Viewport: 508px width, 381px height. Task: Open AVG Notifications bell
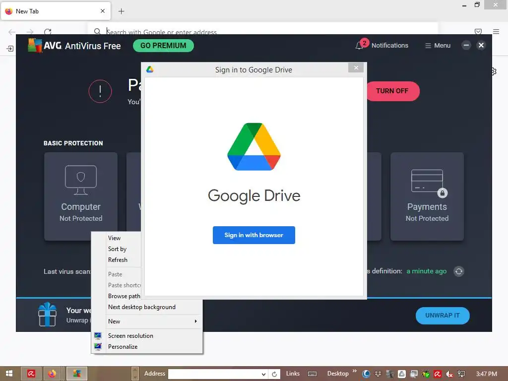tap(359, 45)
